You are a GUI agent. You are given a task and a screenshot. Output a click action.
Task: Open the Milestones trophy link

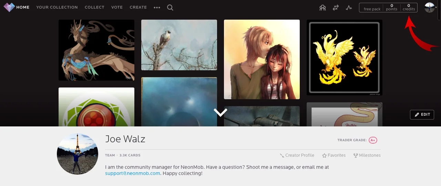click(x=367, y=155)
